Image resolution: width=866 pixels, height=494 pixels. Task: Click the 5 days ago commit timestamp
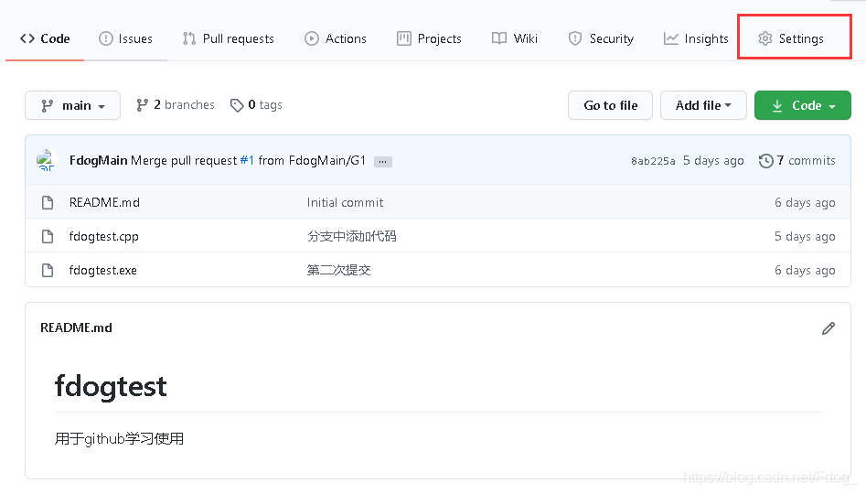pyautogui.click(x=713, y=160)
